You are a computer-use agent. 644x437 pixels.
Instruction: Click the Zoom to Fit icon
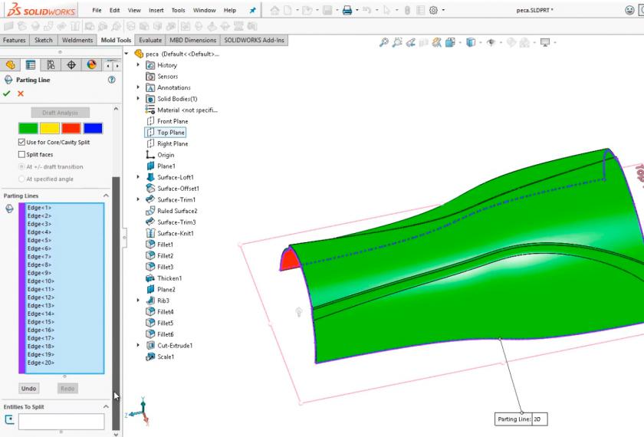(383, 43)
